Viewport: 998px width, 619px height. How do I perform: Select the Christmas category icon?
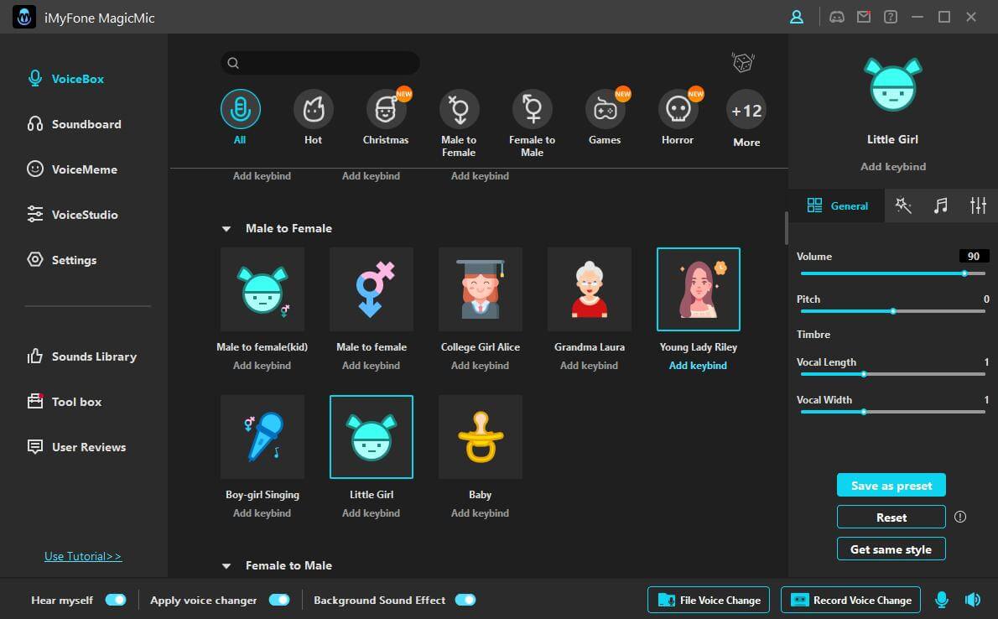pyautogui.click(x=386, y=109)
